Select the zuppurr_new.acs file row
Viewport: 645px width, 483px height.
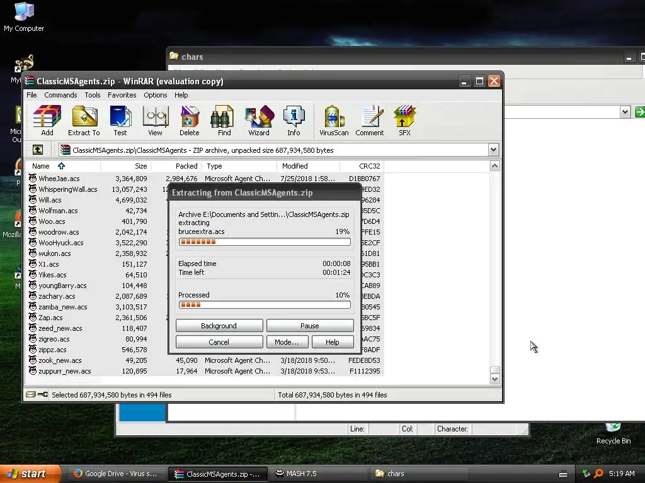205,371
